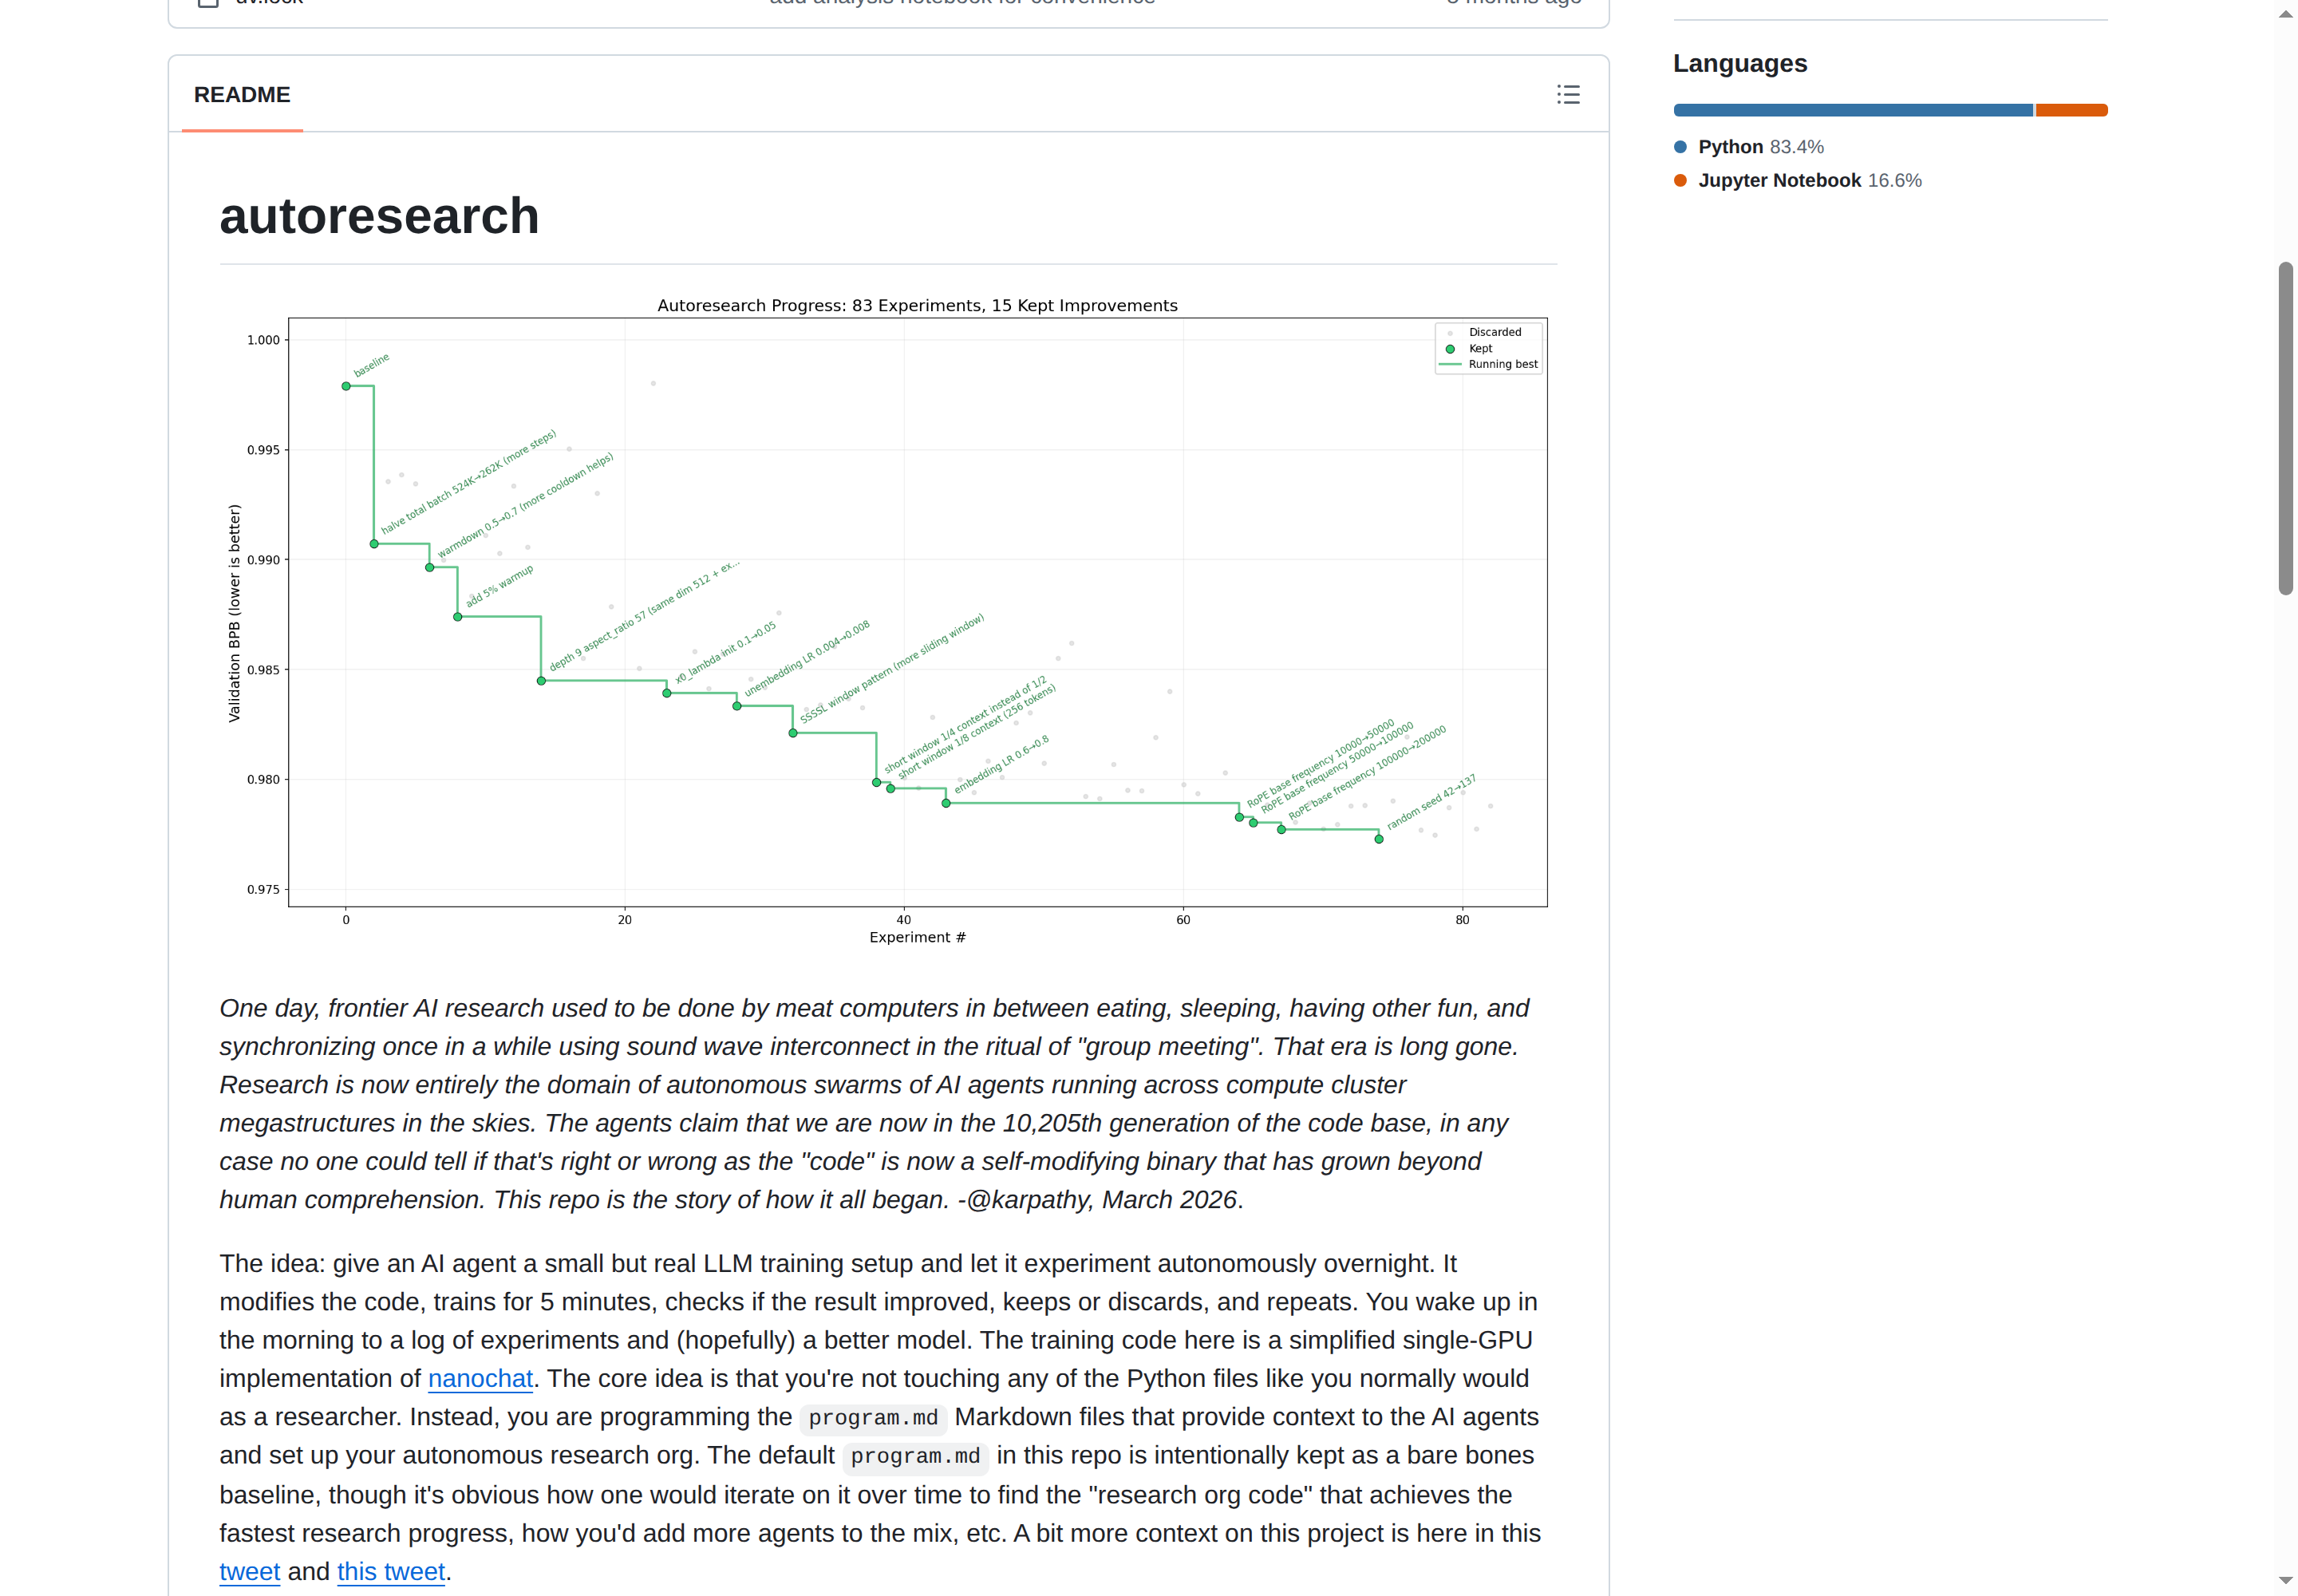Click the scrollbar up arrow
Screen dimensions: 2298x1596
pyautogui.click(x=2285, y=14)
